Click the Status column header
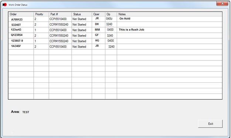The width and height of the screenshot is (231, 138). pyautogui.click(x=82, y=14)
